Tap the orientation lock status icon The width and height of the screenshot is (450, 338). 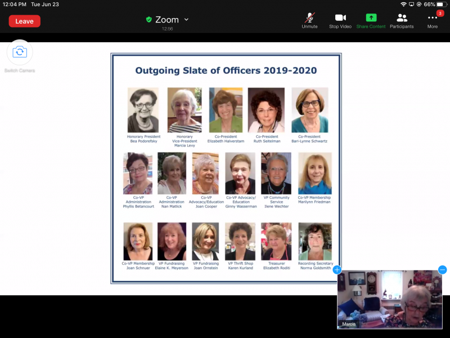pyautogui.click(x=419, y=5)
